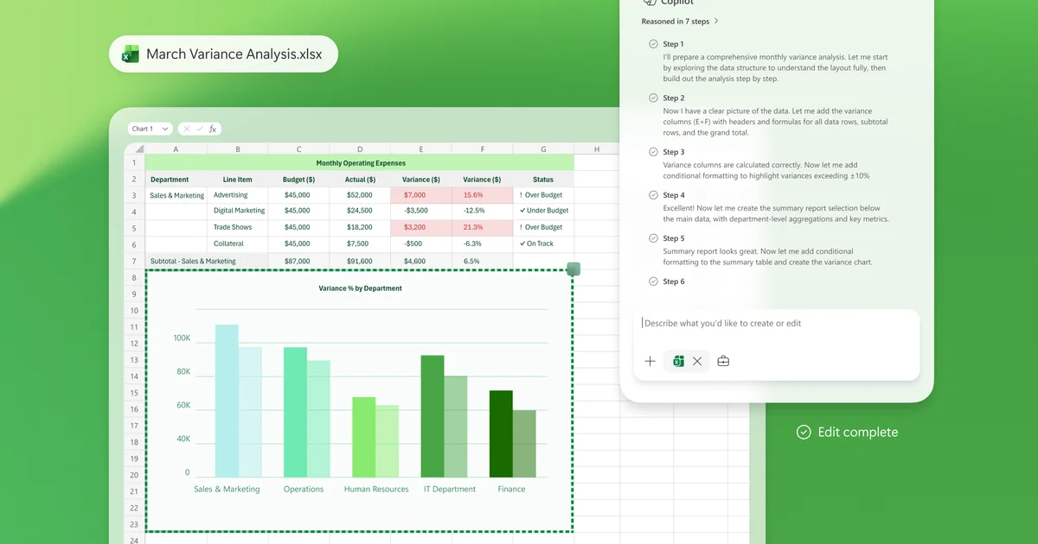Click the checkmark confirm icon in the formula bar

click(199, 128)
